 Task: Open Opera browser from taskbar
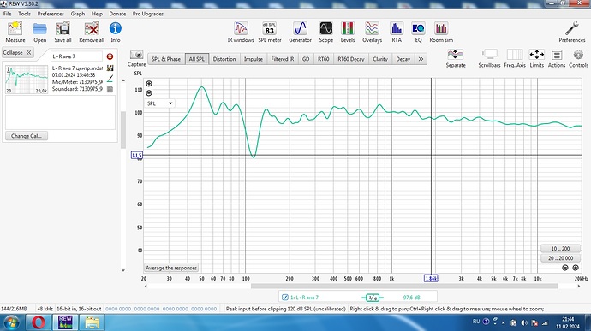[39, 322]
